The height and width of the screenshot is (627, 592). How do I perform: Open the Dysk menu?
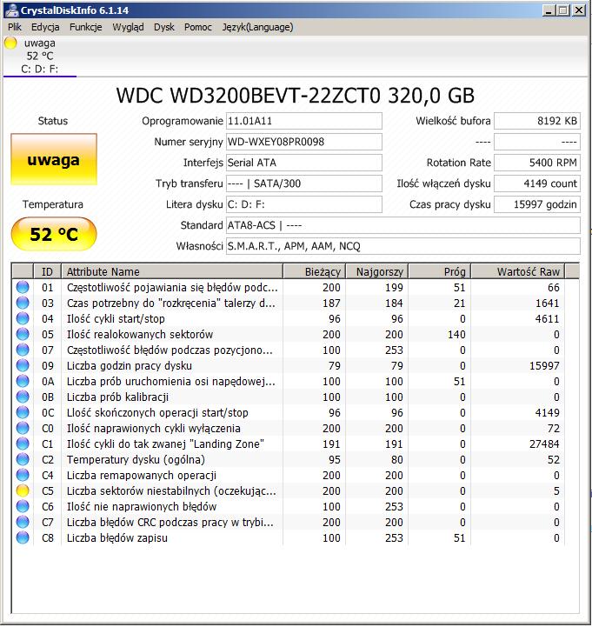pyautogui.click(x=164, y=27)
